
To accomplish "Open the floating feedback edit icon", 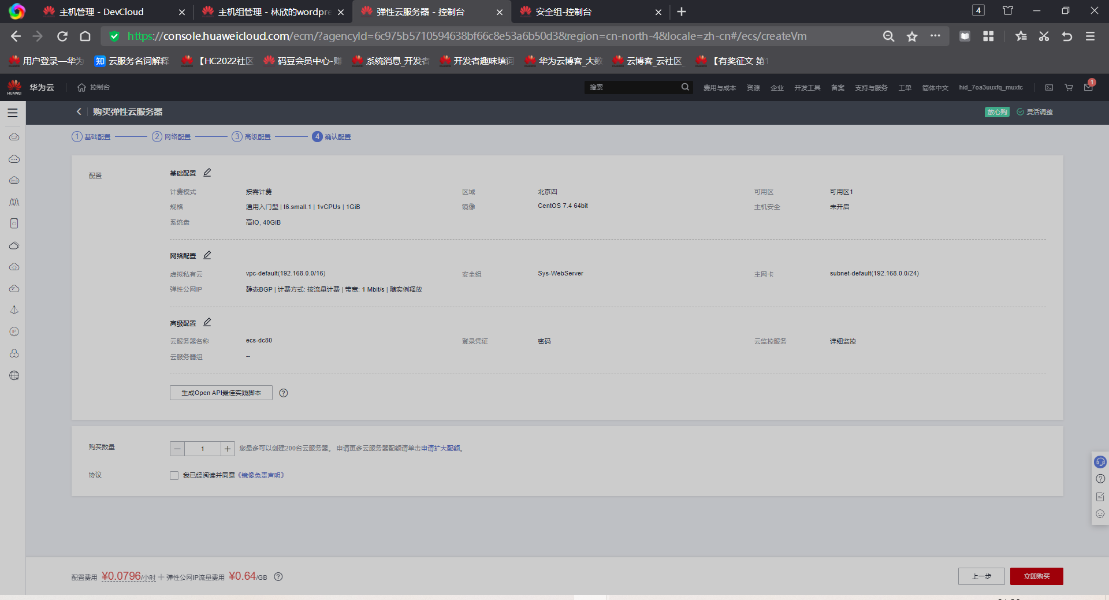I will (1100, 497).
